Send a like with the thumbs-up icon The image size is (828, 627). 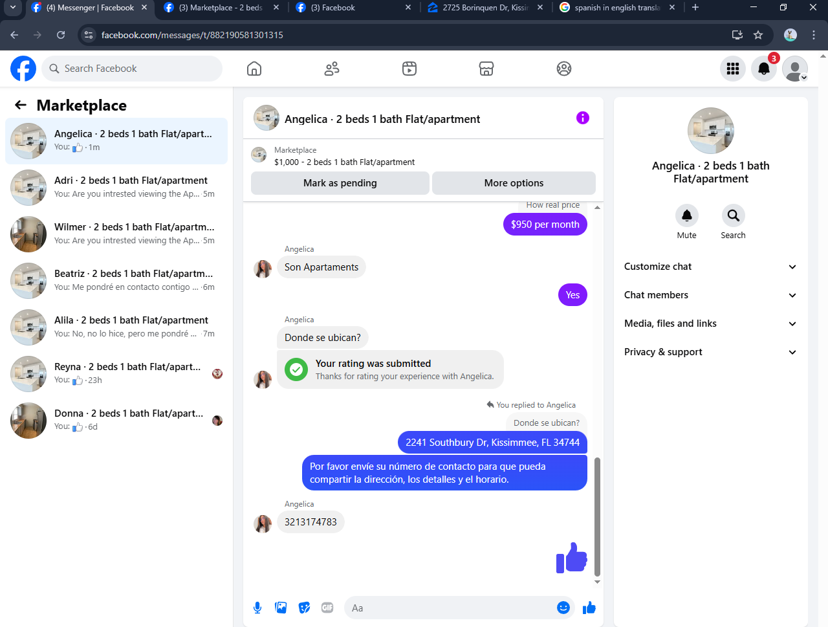pos(589,608)
